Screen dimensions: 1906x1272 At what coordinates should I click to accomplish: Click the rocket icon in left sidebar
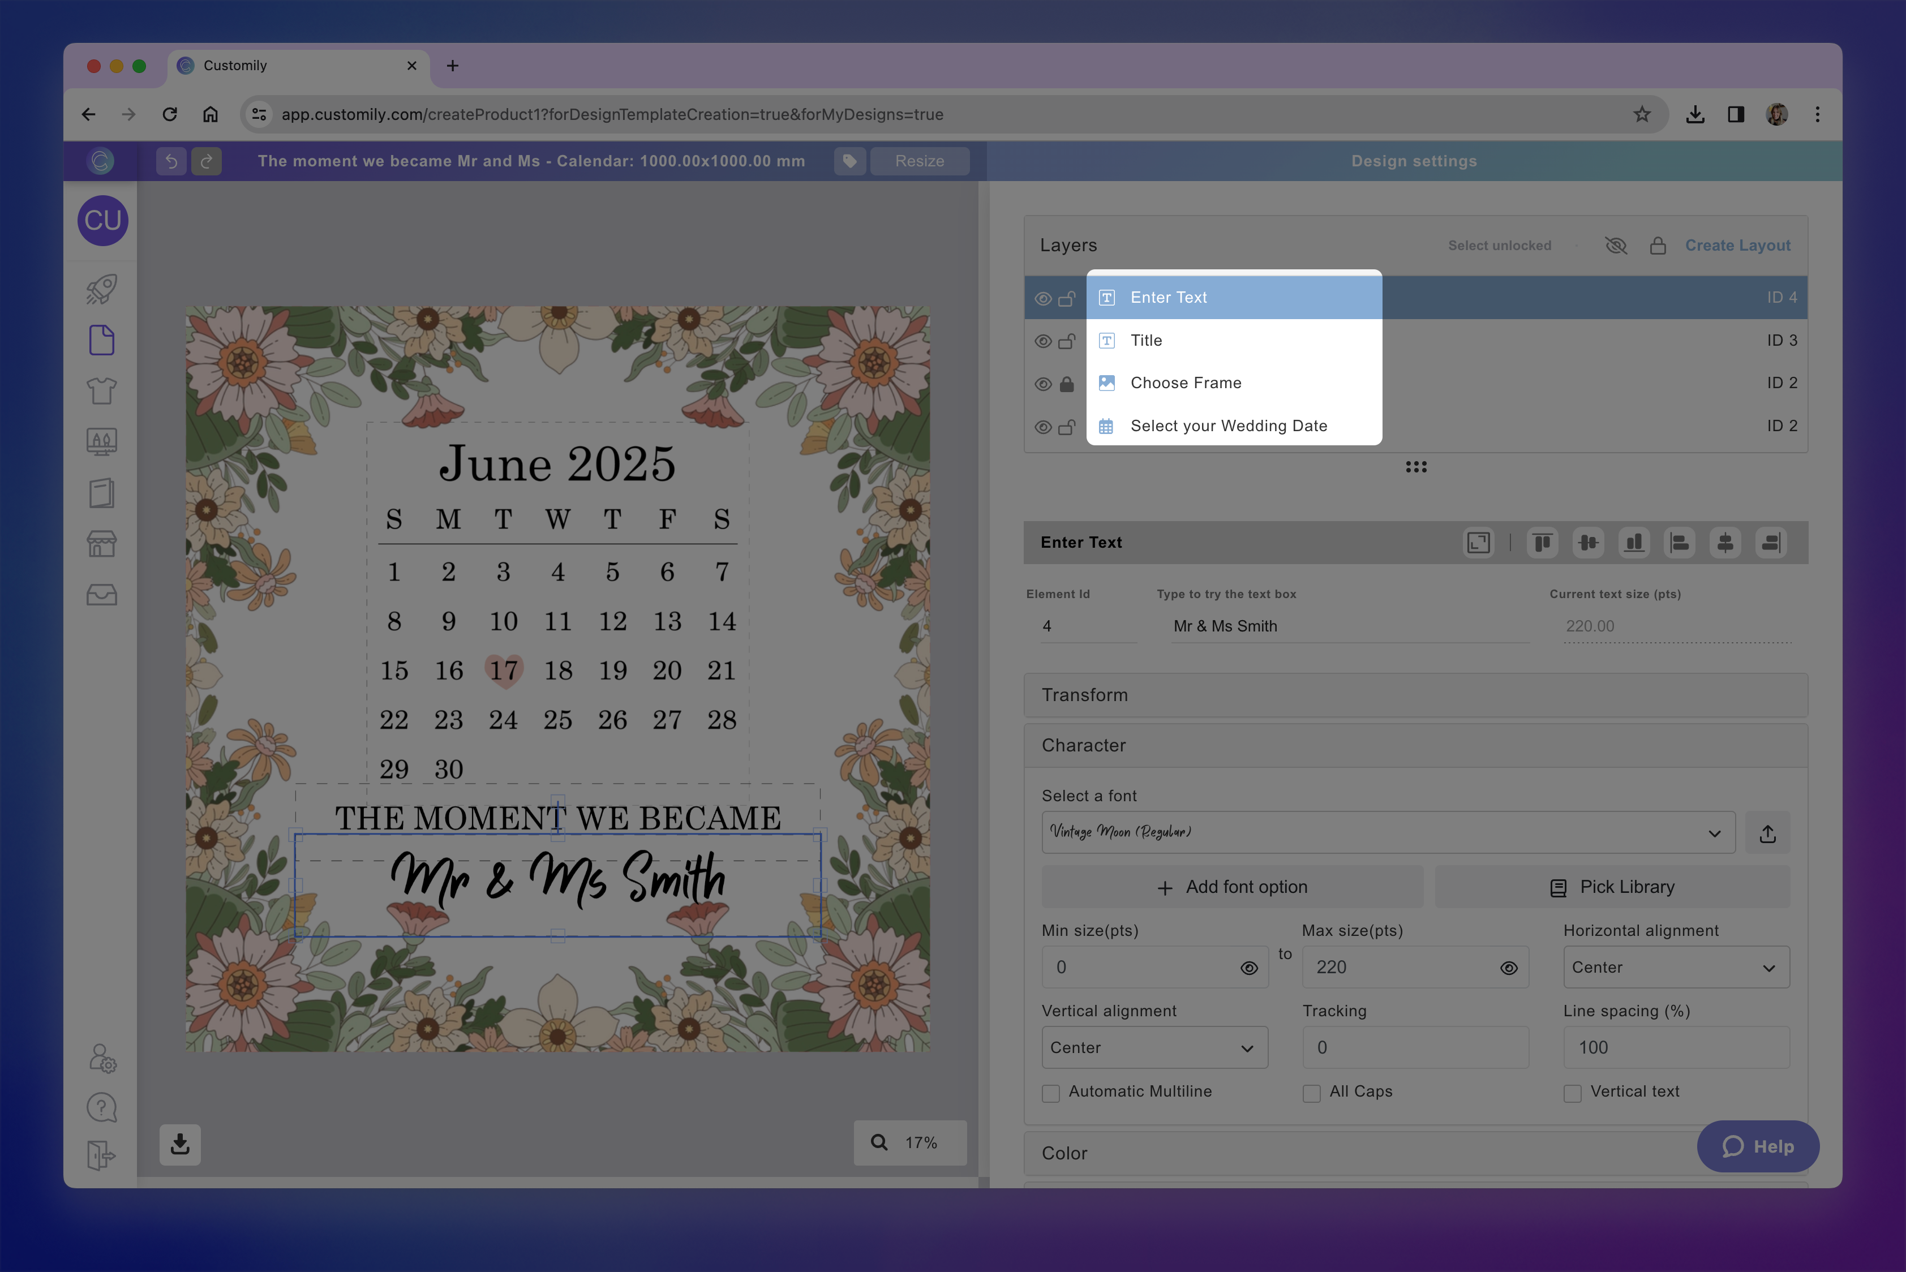(101, 289)
